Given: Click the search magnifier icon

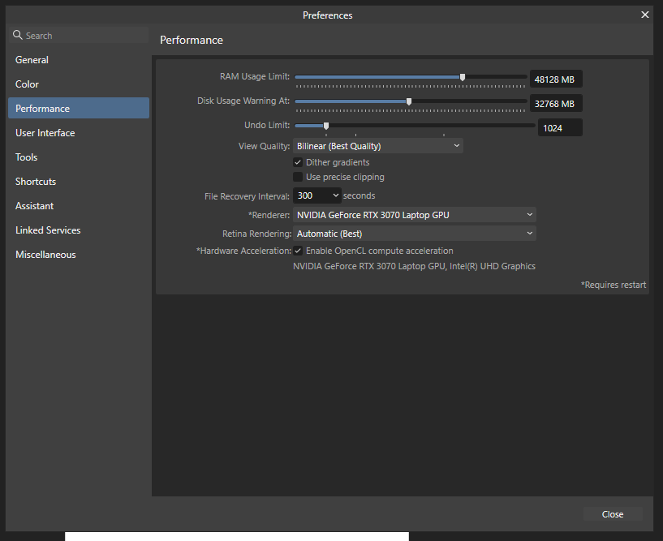Looking at the screenshot, I should (x=18, y=36).
